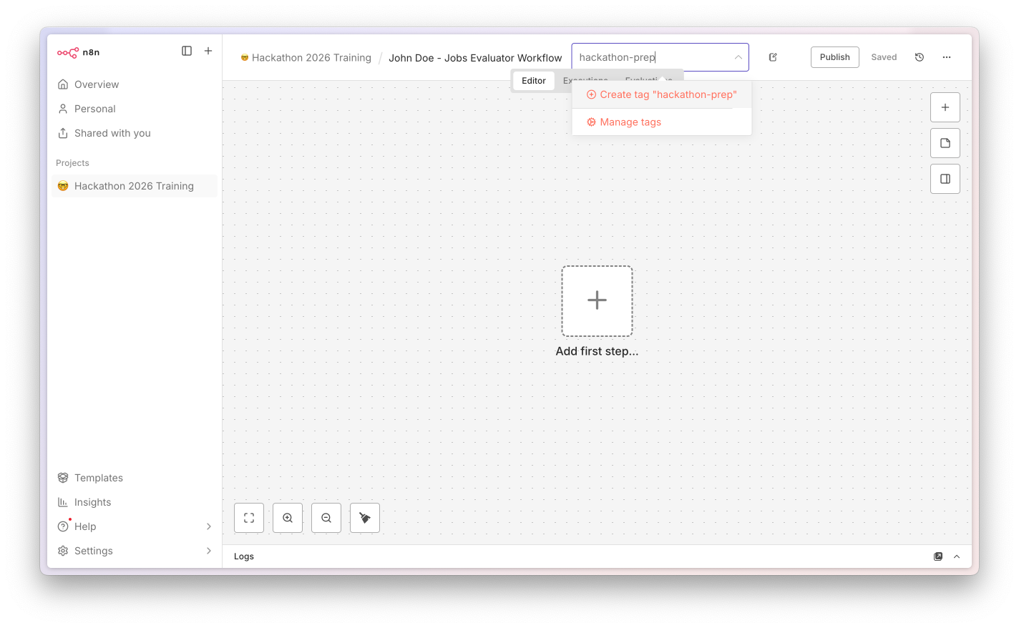The image size is (1019, 628).
Task: Click the n8n logo
Action: pyautogui.click(x=78, y=52)
